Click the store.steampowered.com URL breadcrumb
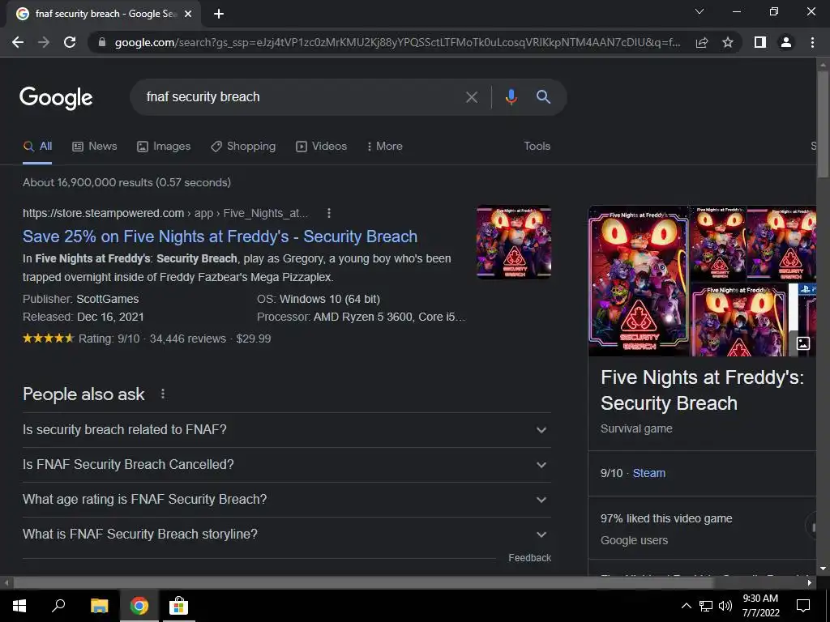The width and height of the screenshot is (830, 622). coord(165,213)
